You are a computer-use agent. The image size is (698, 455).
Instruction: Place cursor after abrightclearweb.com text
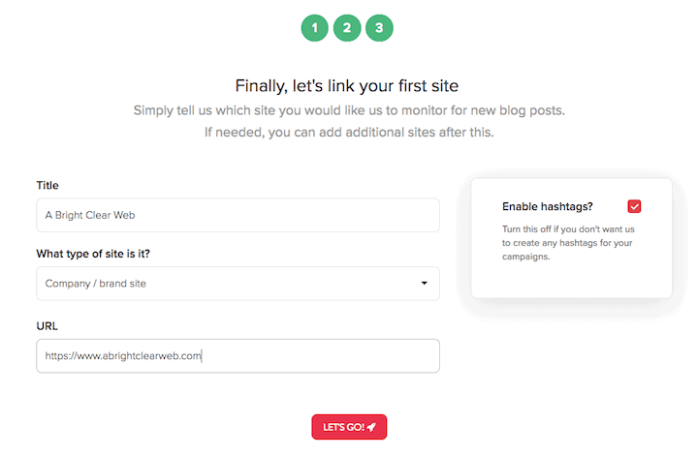click(x=203, y=355)
